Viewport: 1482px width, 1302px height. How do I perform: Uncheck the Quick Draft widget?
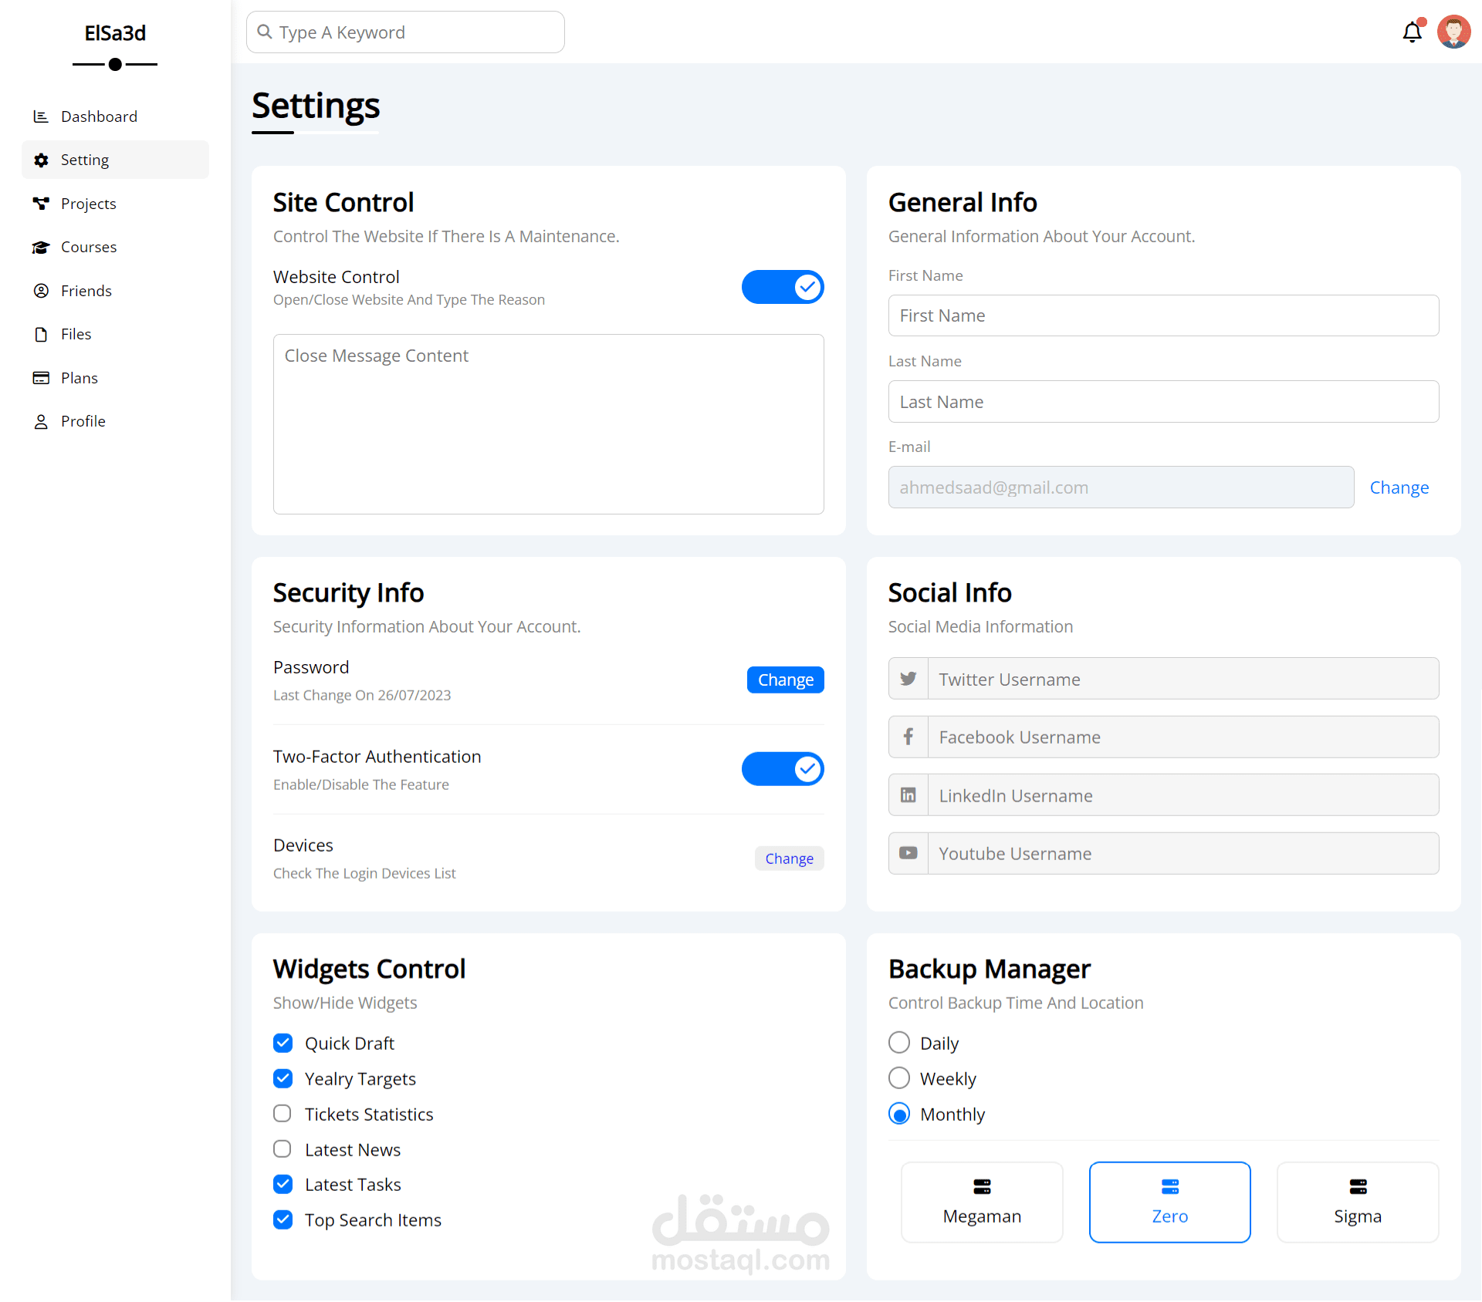coord(283,1043)
